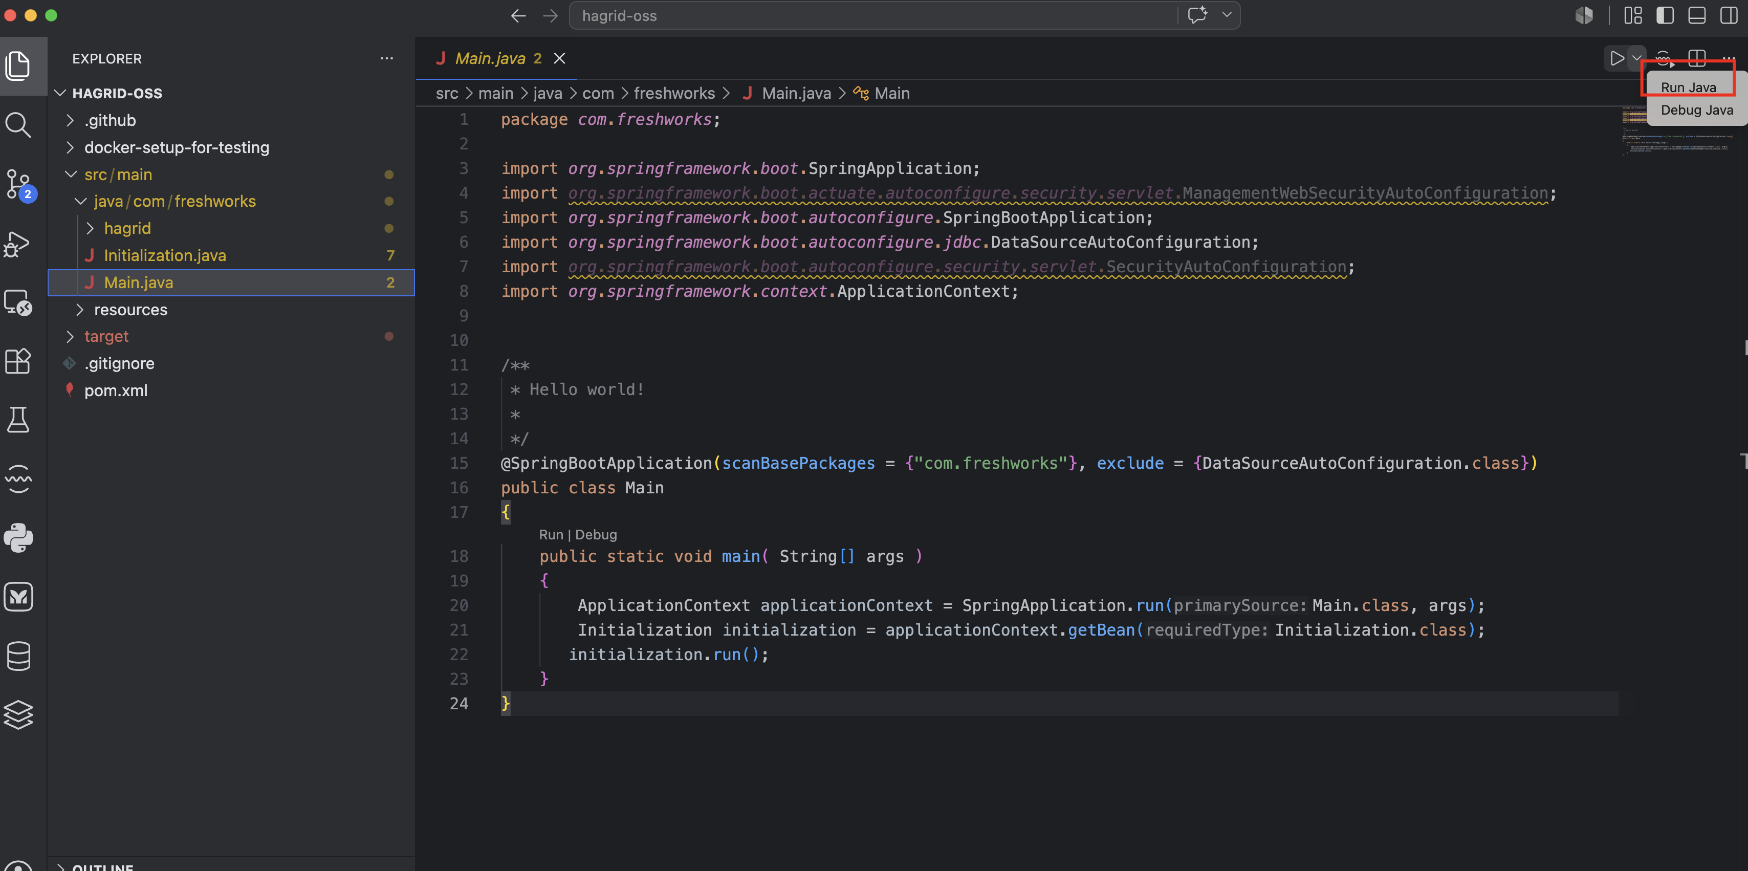Open the Cursor cube logo icon
Viewport: 1748px width, 871px height.
[x=1584, y=16]
